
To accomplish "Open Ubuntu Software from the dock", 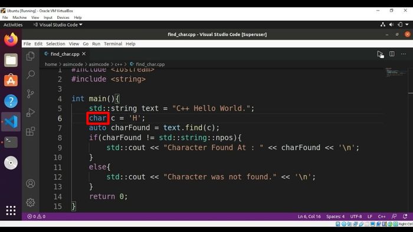I will 11,81.
